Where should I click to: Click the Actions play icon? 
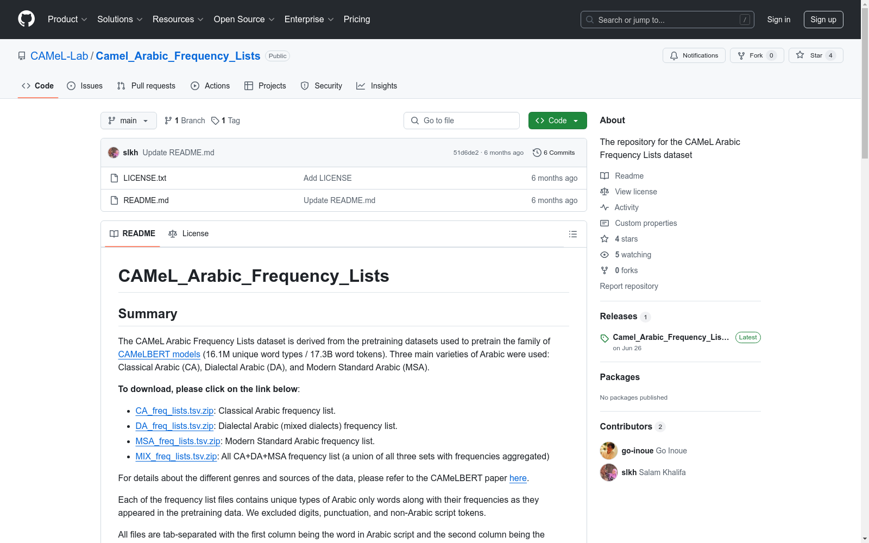point(195,86)
